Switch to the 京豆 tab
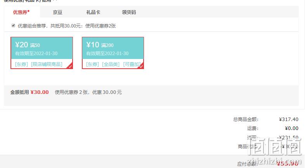The width and height of the screenshot is (305, 168). click(57, 12)
